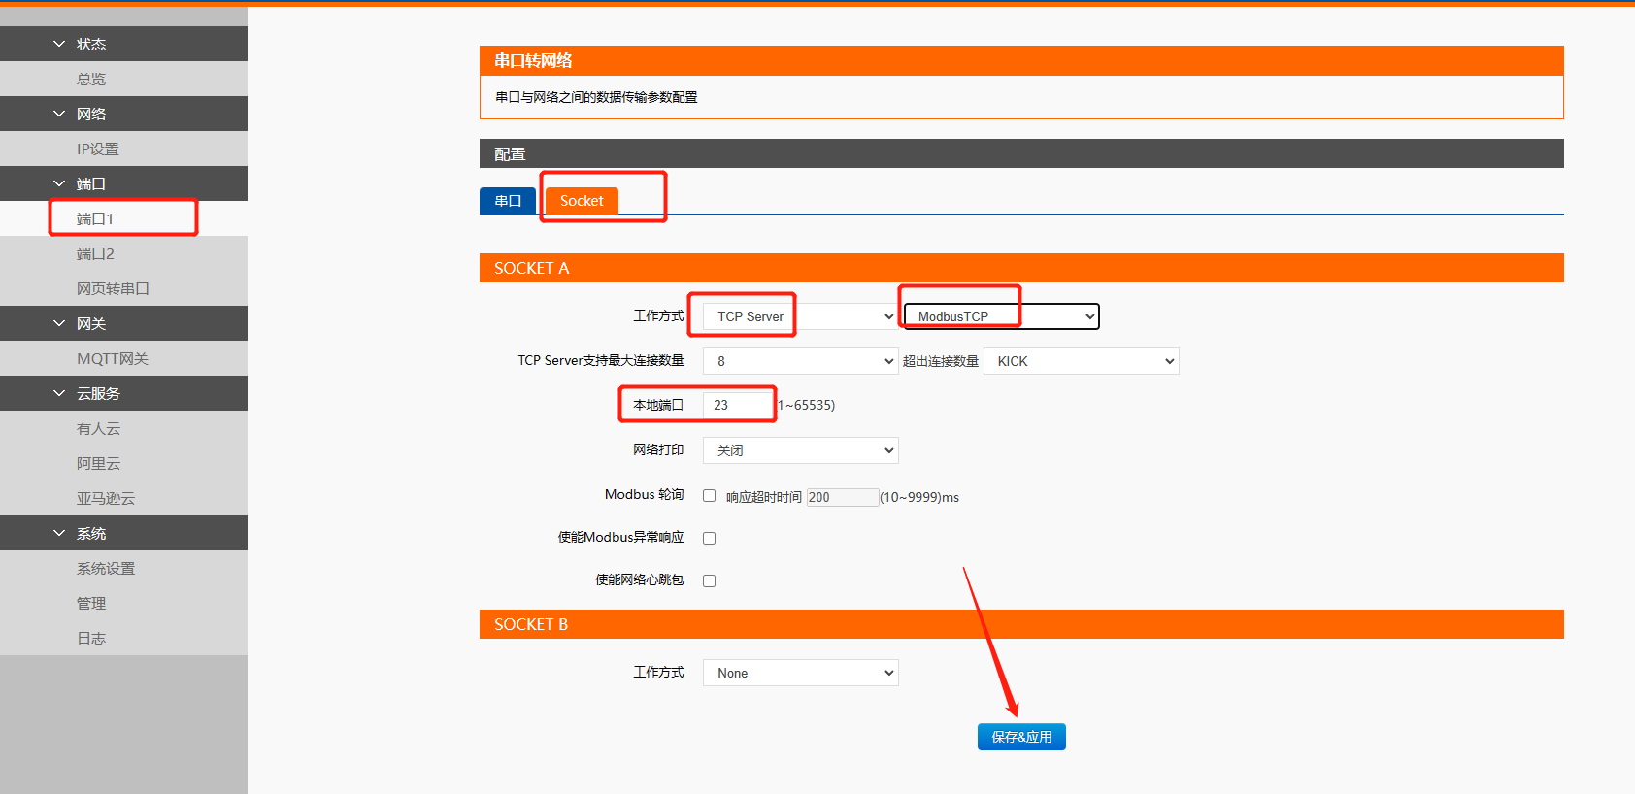Switch to the 串口 tab
This screenshot has height=794, width=1635.
click(x=508, y=201)
